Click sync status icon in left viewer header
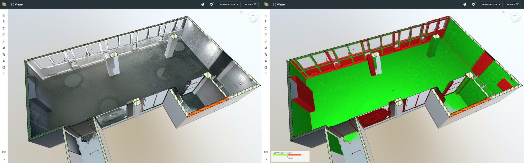This screenshot has width=524, height=163. (211, 4)
